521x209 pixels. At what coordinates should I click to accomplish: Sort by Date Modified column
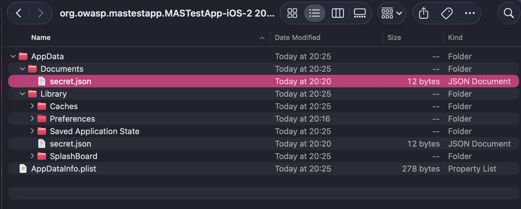pos(298,37)
